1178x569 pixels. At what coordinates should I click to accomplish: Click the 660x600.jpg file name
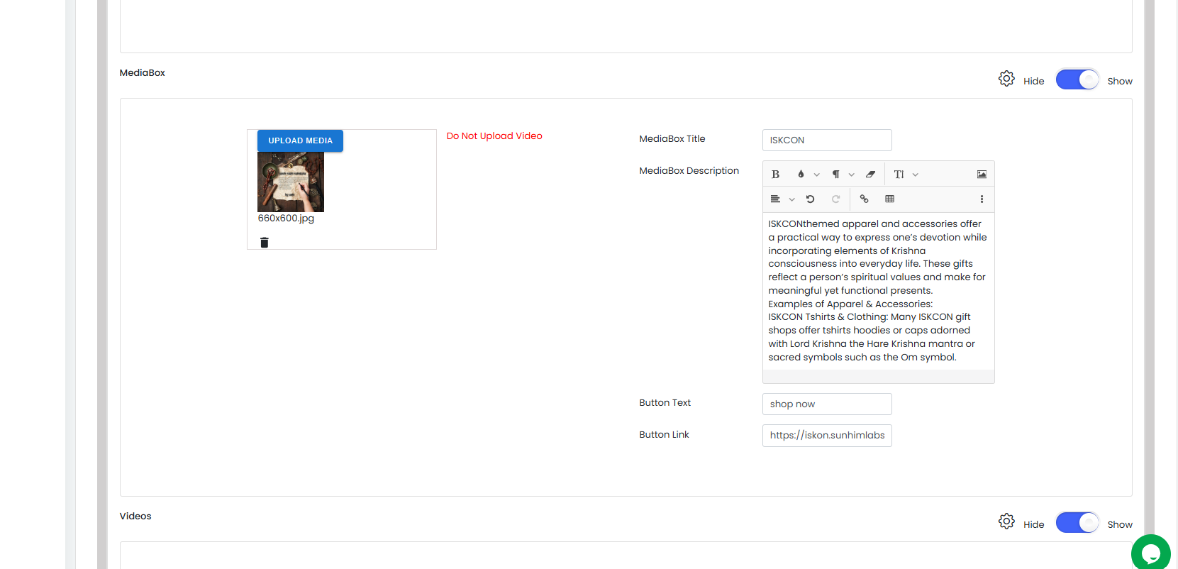[x=286, y=219]
